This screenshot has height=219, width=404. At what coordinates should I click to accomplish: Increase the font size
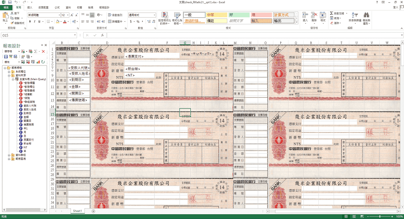point(72,15)
